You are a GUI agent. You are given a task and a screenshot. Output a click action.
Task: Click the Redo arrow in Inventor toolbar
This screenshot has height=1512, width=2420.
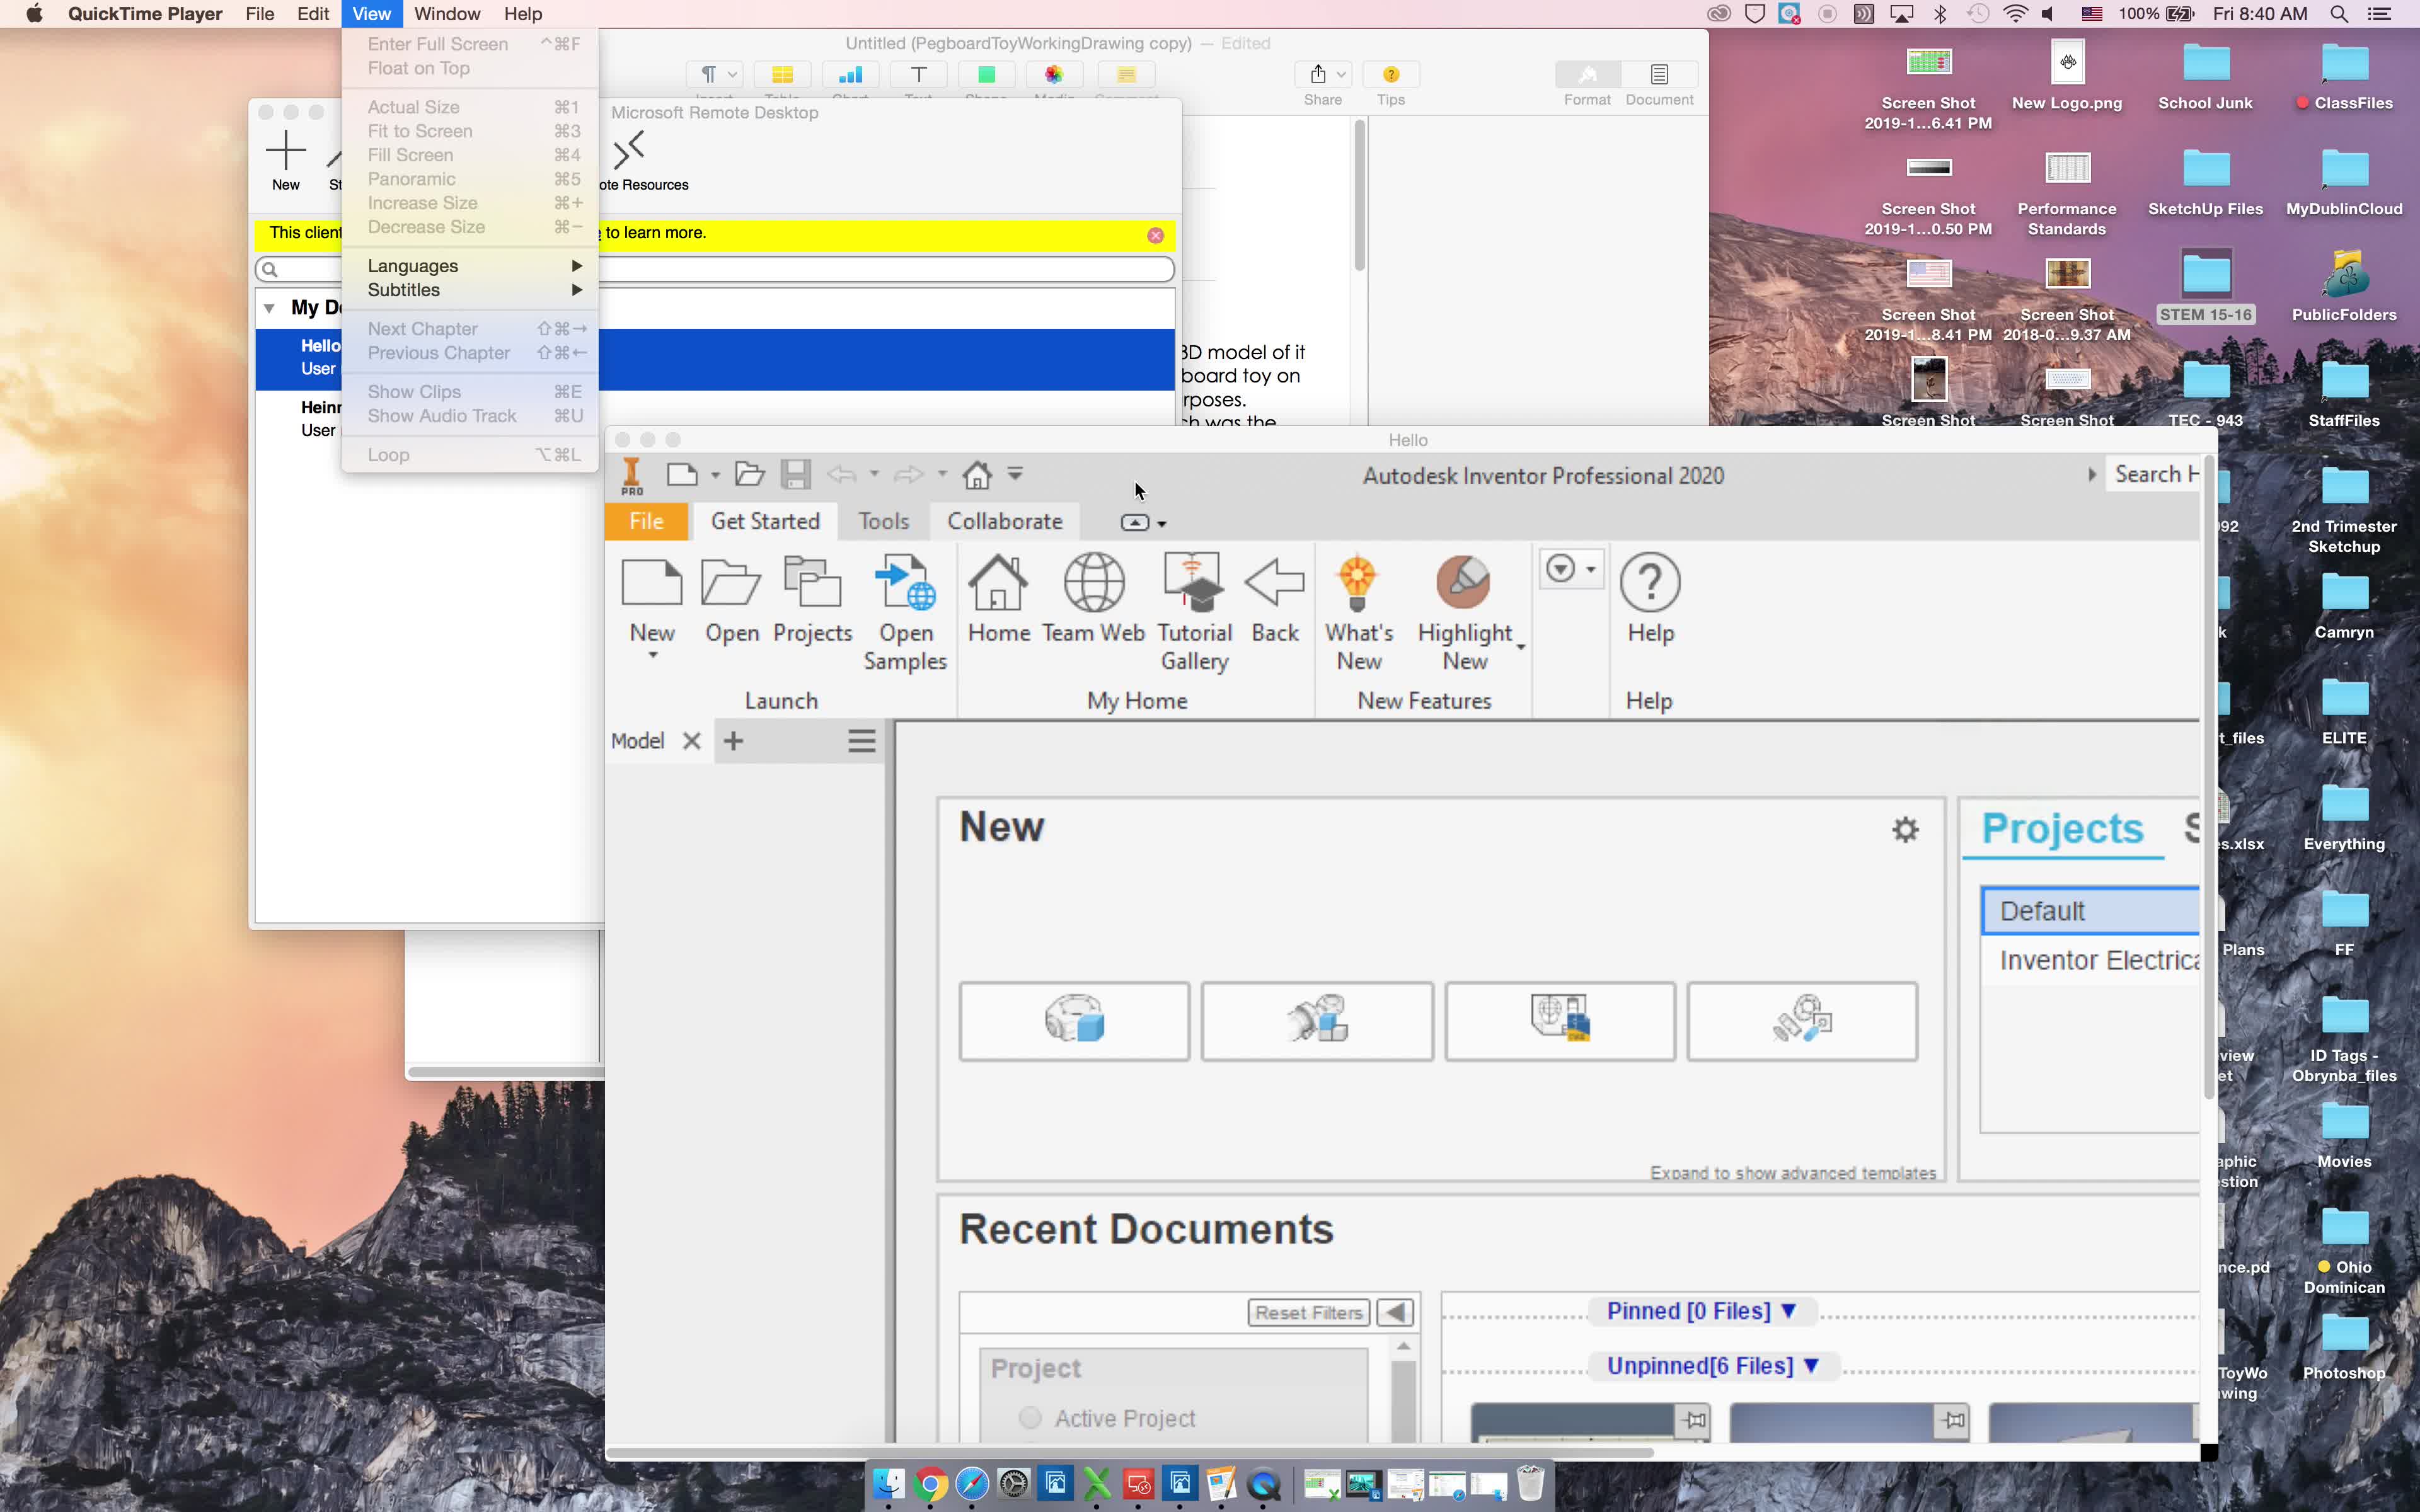click(909, 474)
